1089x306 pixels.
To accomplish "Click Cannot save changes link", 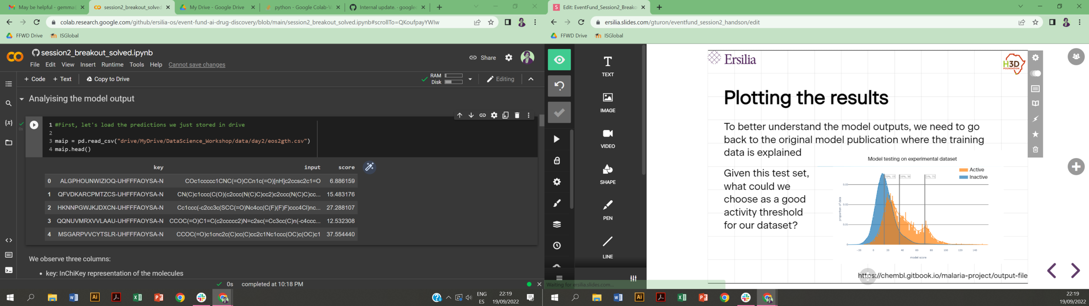I will (197, 64).
